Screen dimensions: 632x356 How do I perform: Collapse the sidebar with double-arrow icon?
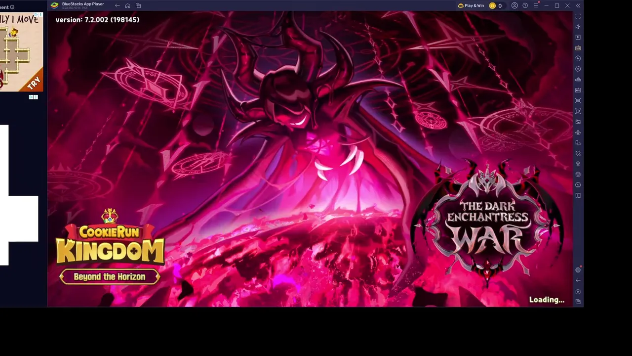(578, 5)
